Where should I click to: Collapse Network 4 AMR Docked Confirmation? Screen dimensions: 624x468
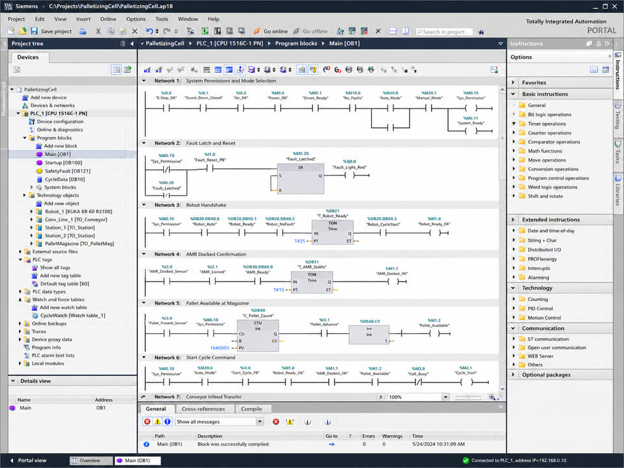click(x=144, y=254)
